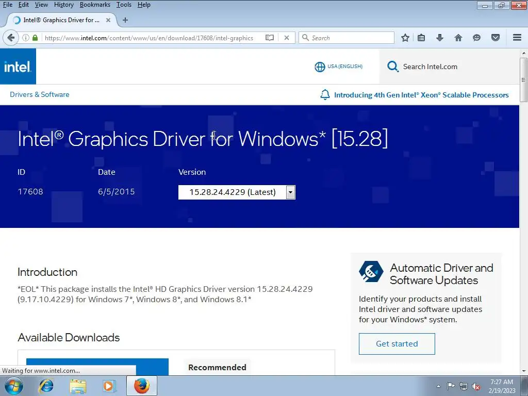Save the page to Pocket icon
Viewport: 528px width, 396px height.
(496, 38)
